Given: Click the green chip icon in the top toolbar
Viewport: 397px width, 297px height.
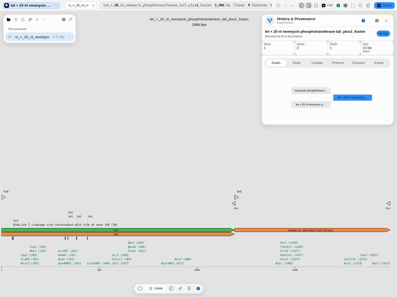Looking at the screenshot, I should pyautogui.click(x=338, y=5).
